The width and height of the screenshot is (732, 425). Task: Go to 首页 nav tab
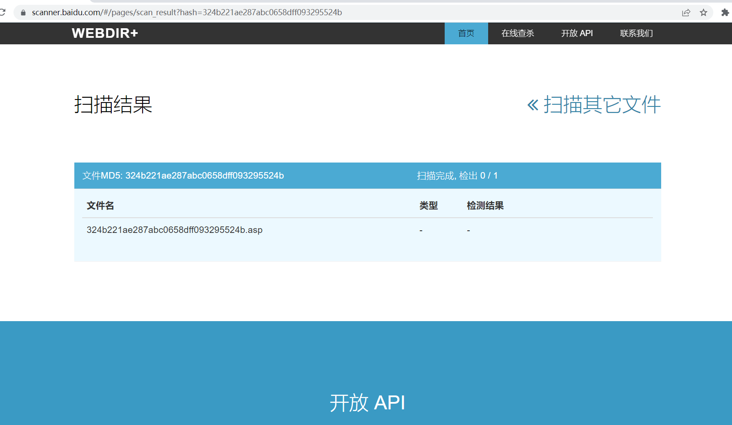point(466,33)
